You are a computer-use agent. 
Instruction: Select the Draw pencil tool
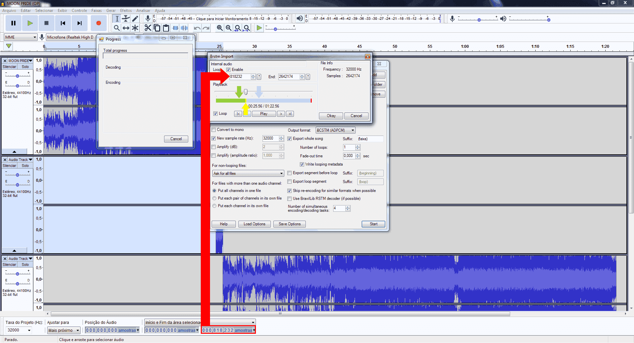[x=135, y=19]
